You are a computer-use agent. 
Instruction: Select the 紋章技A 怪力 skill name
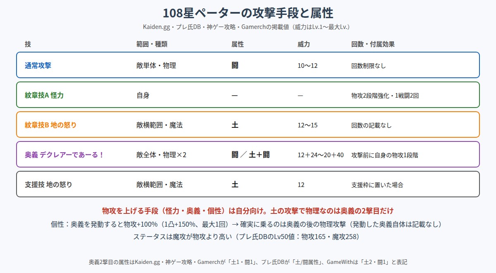pyautogui.click(x=44, y=95)
